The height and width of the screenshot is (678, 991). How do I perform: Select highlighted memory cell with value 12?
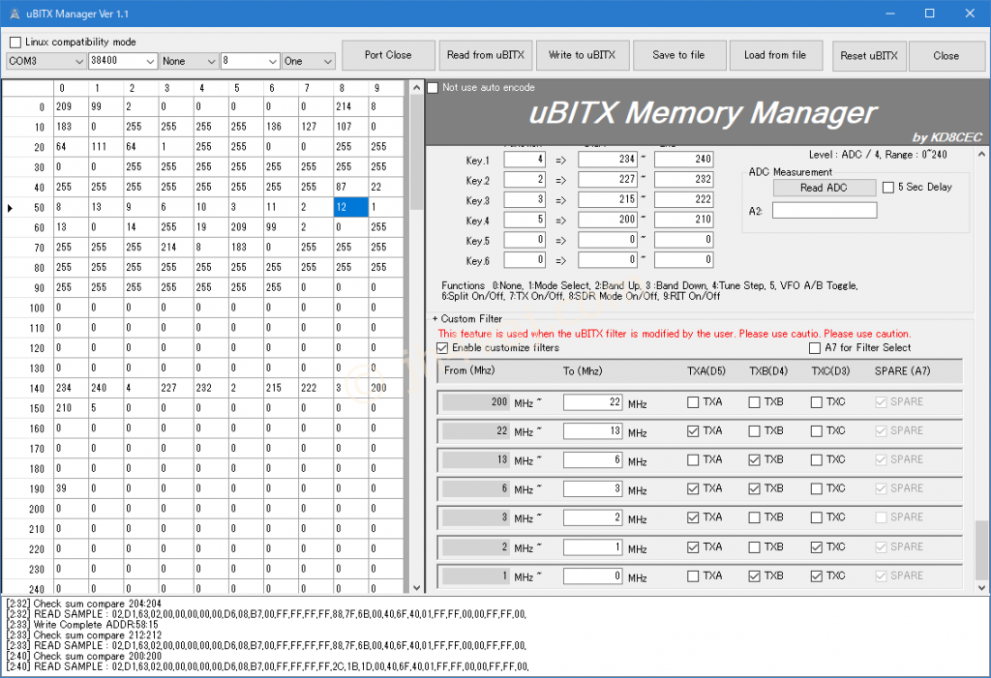350,207
